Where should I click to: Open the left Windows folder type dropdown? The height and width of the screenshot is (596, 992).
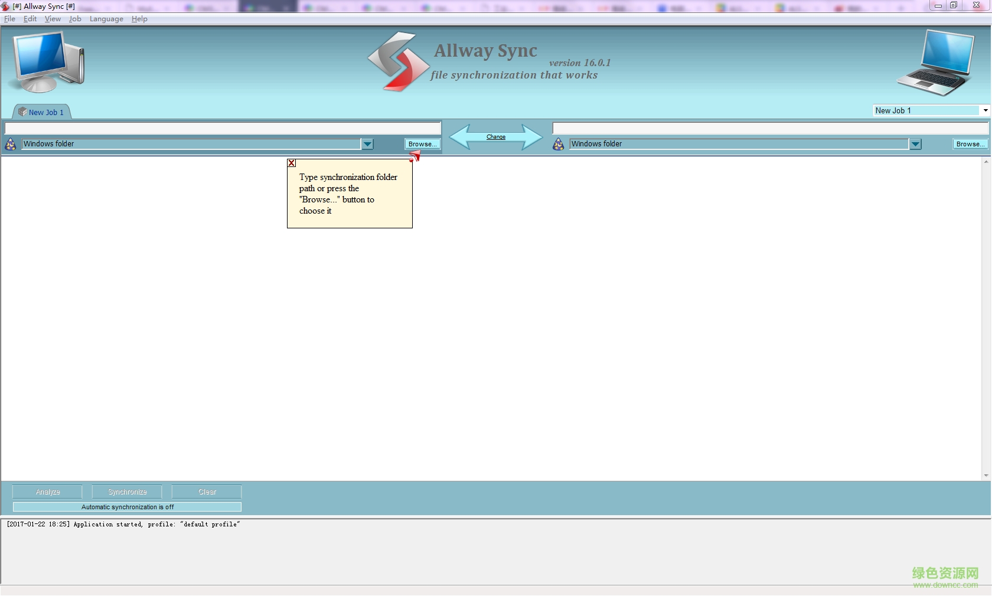[367, 143]
